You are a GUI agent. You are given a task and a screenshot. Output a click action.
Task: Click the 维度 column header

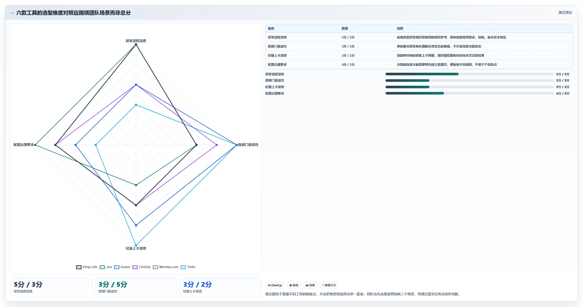pyautogui.click(x=271, y=29)
